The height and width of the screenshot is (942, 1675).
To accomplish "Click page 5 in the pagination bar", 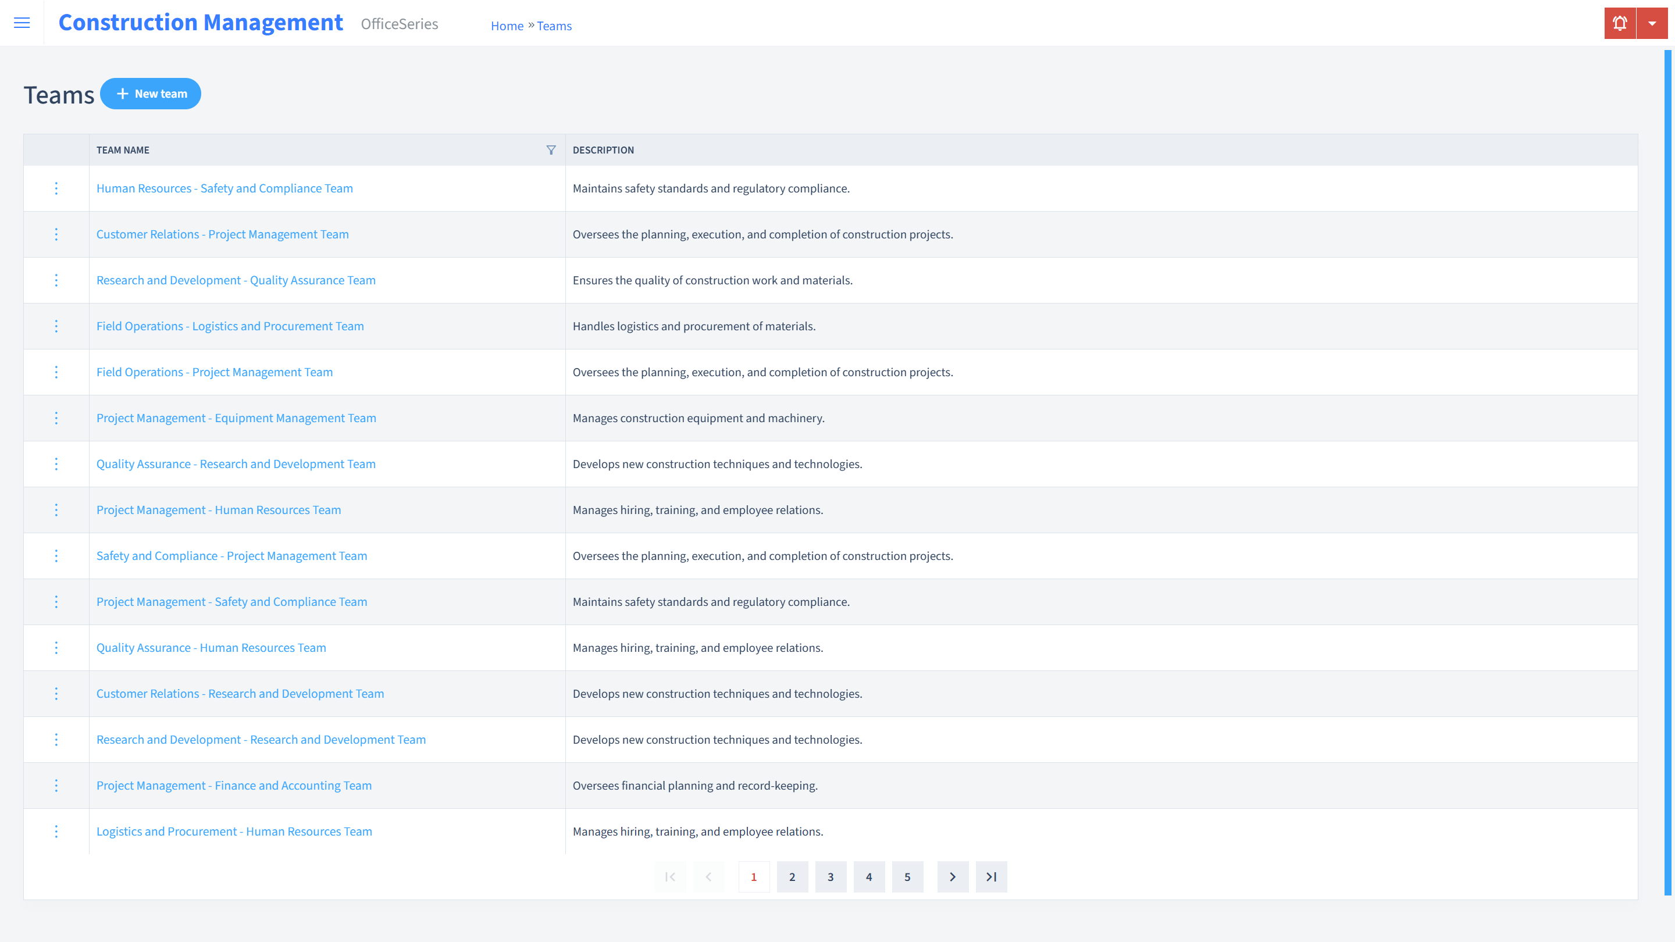I will (908, 876).
